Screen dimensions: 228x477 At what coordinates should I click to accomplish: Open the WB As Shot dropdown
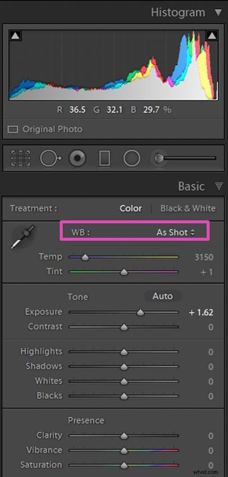coord(176,232)
